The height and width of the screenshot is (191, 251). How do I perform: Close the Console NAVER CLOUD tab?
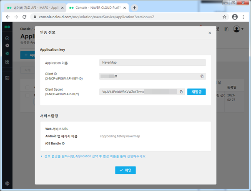125,7
